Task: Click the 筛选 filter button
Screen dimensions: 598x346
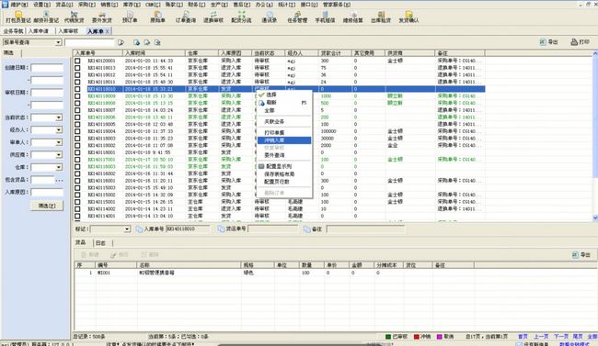Action: pyautogui.click(x=47, y=206)
